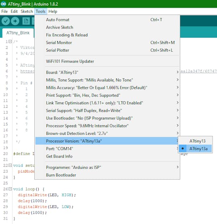Open Serial Monitor from the menu

tap(108, 42)
